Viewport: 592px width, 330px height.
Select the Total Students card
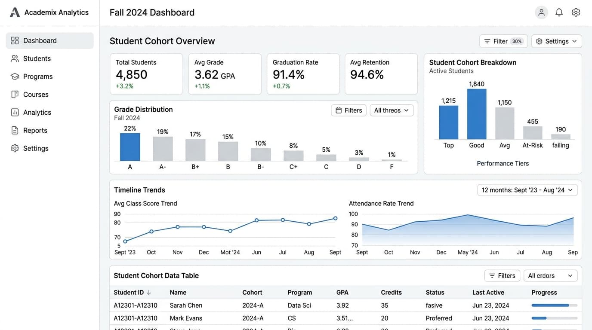coord(146,74)
